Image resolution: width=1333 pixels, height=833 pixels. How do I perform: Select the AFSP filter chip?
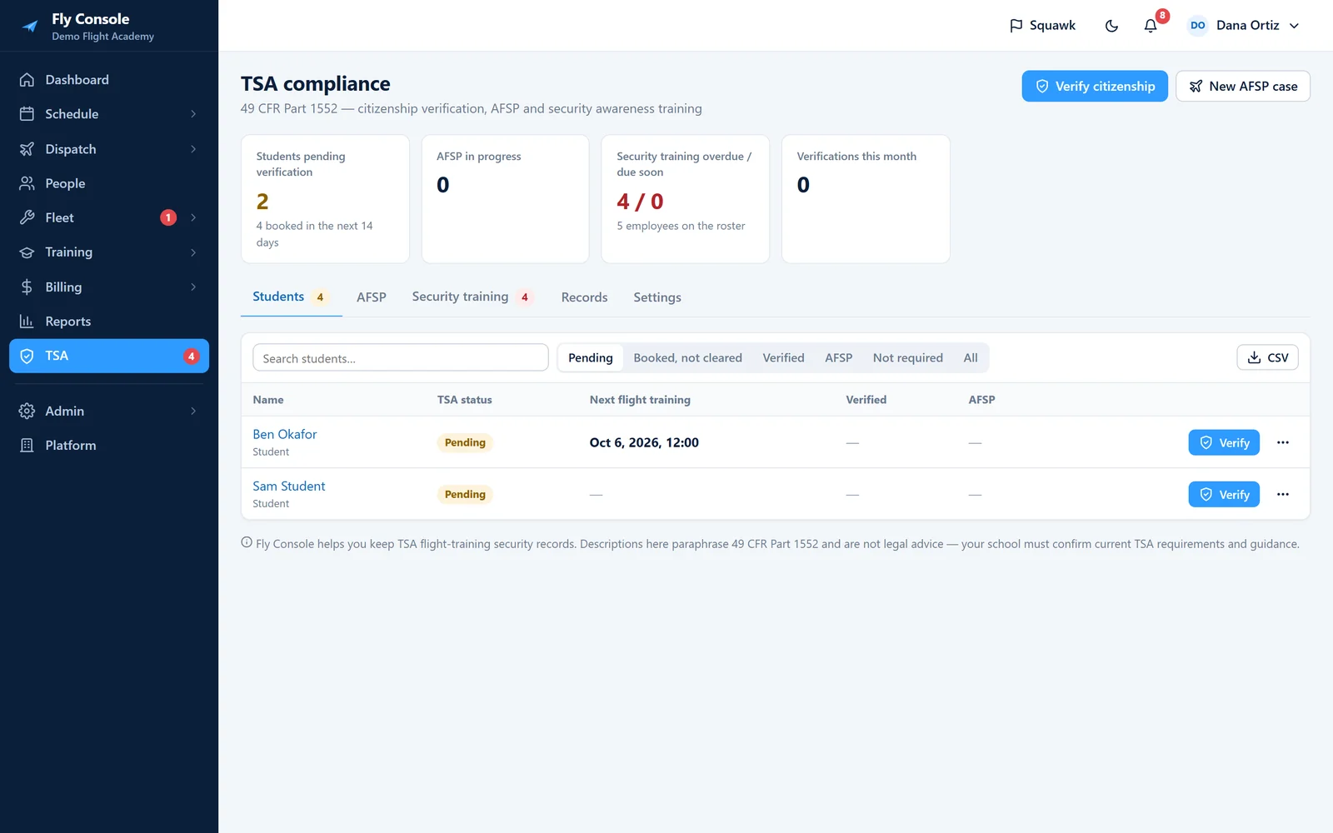coord(838,358)
